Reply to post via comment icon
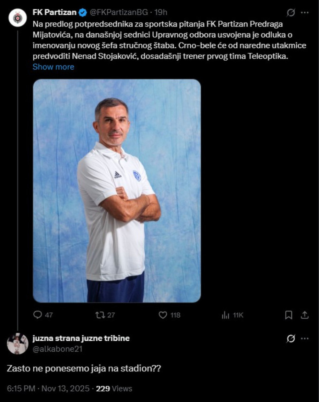Screen dimensions: 319x402 coord(38,315)
